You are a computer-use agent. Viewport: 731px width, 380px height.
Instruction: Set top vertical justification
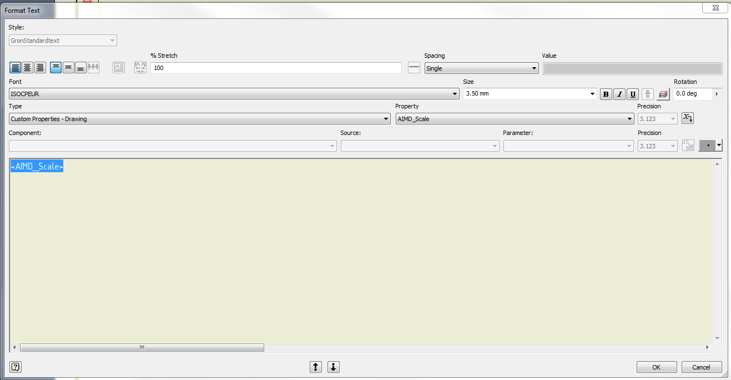[56, 68]
